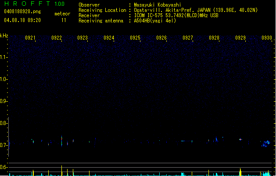
Task: Click the large echo cluster near 0930
Action: click(266, 143)
